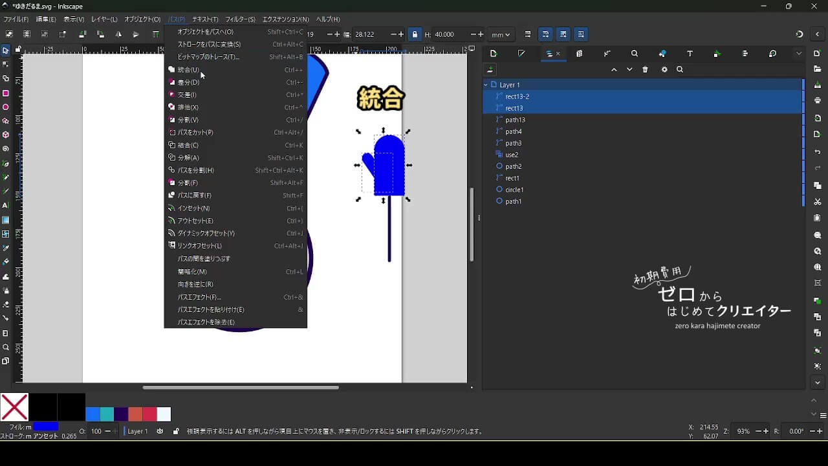Select the path13 item in layers list
Viewport: 828px width, 466px height.
tap(515, 120)
